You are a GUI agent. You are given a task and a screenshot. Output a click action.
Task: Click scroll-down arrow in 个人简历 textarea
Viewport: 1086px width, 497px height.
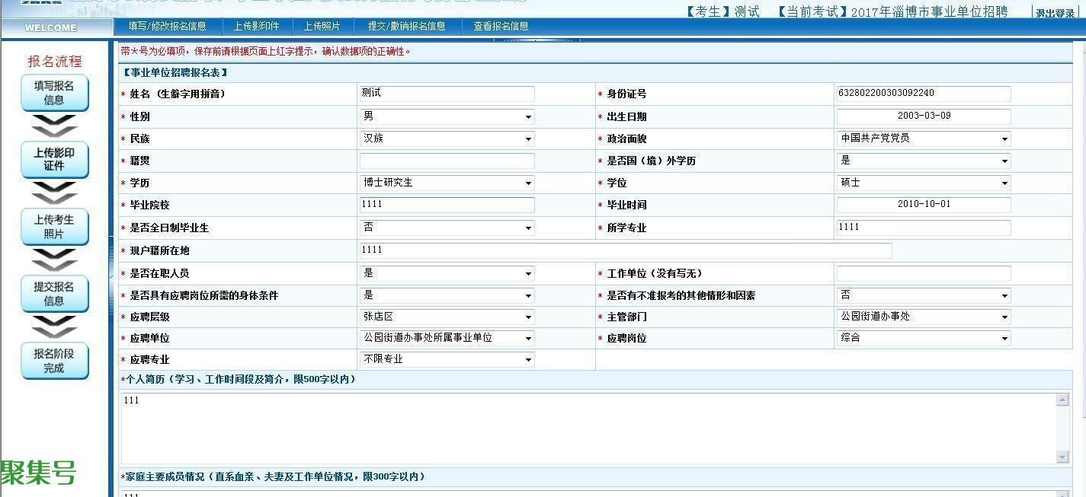point(1062,457)
